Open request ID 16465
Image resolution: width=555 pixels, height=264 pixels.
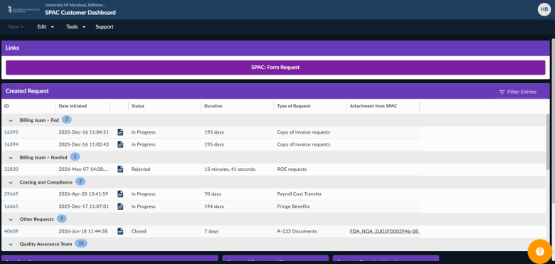click(x=11, y=206)
